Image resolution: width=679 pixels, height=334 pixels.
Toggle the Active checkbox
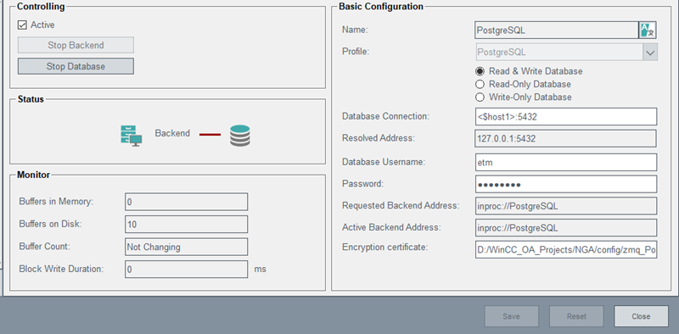[22, 25]
